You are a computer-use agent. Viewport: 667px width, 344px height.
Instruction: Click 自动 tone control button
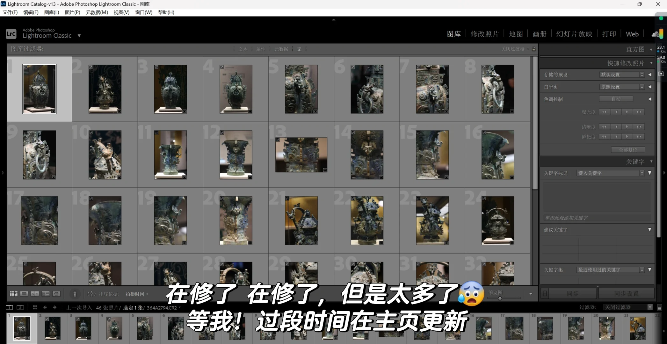(616, 99)
